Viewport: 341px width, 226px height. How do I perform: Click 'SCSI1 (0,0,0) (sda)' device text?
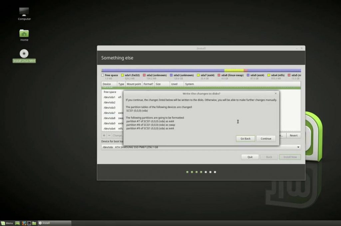[137, 111]
